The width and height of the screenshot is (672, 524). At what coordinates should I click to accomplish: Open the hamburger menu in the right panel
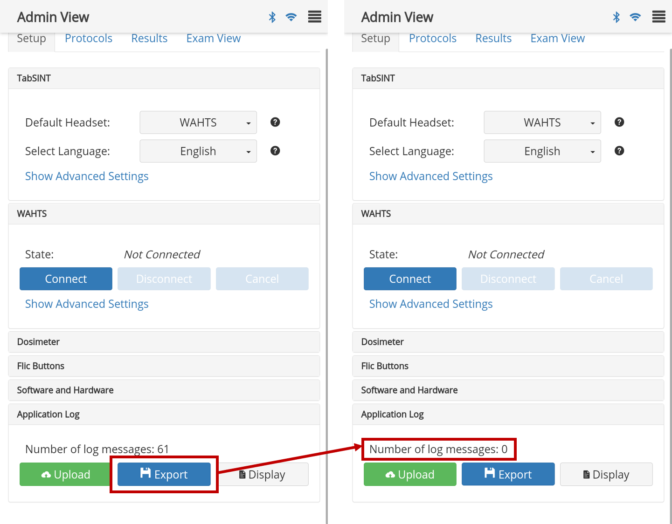[x=658, y=17]
